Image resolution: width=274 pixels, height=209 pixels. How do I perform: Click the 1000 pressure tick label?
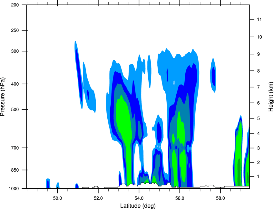[14, 189]
